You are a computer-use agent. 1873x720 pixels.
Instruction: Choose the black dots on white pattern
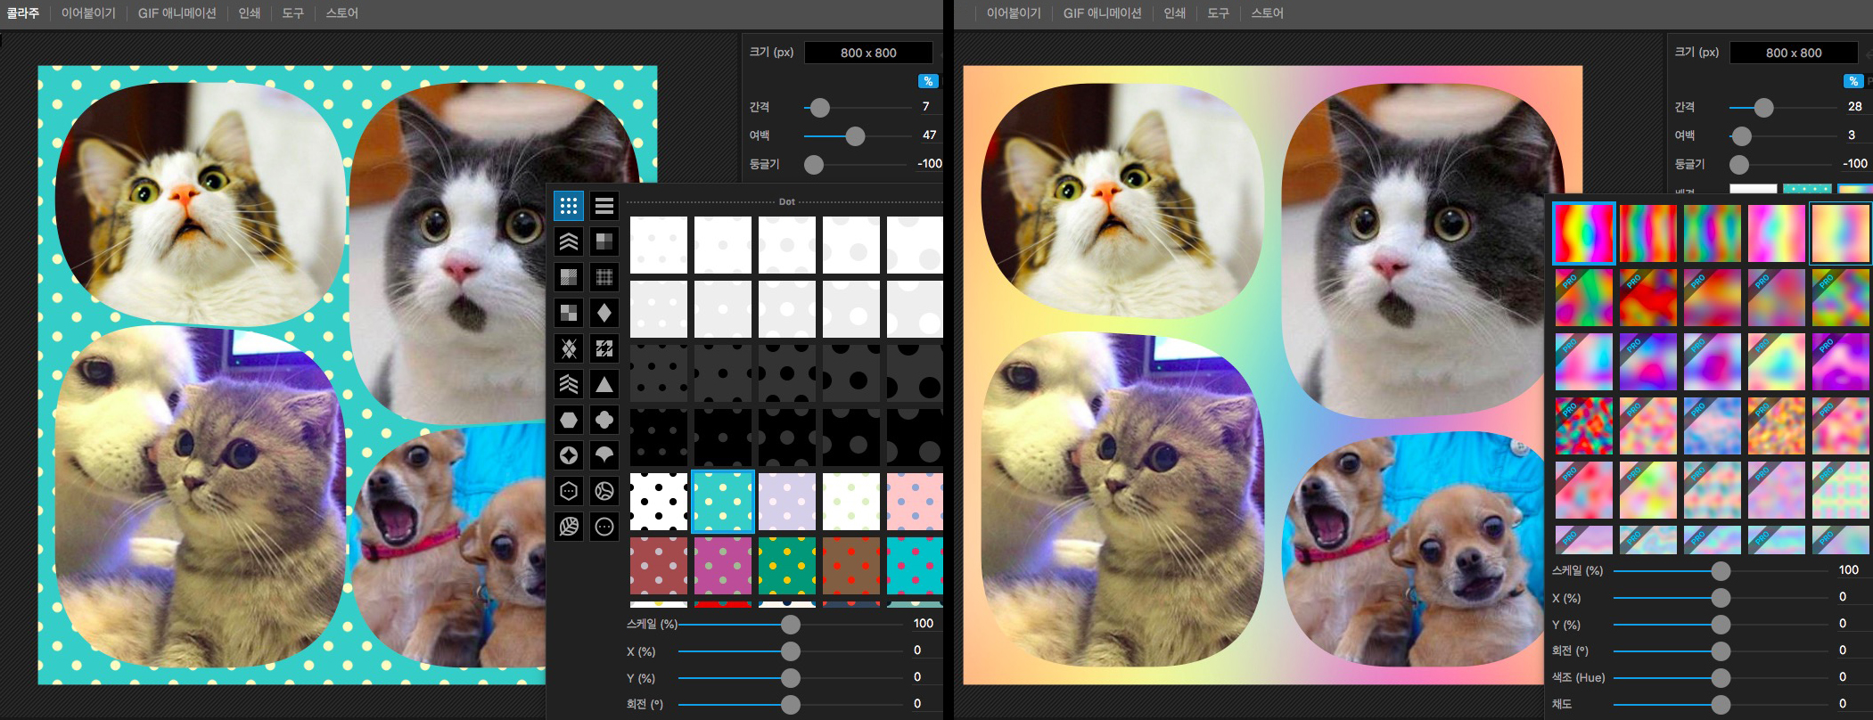(x=659, y=502)
